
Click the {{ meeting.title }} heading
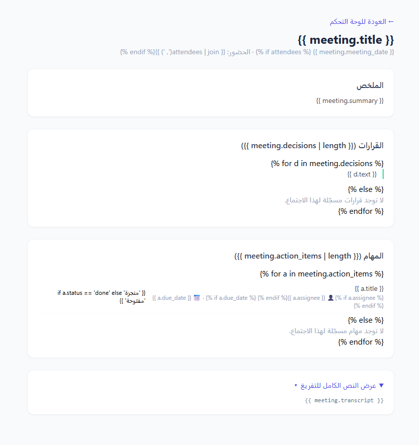[x=346, y=40]
